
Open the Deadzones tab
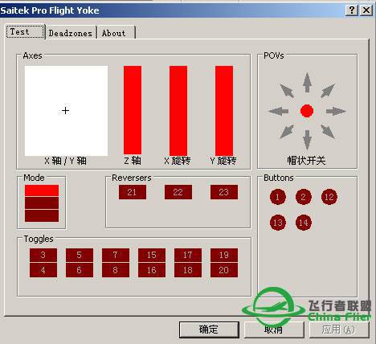(71, 33)
